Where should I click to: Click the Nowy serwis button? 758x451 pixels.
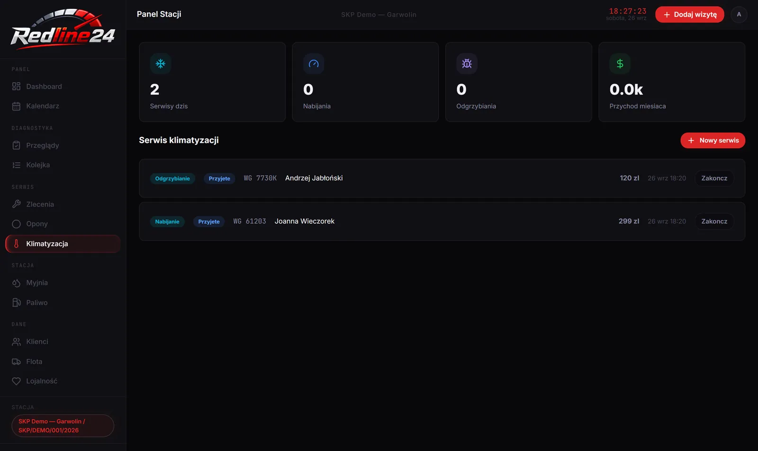coord(713,141)
